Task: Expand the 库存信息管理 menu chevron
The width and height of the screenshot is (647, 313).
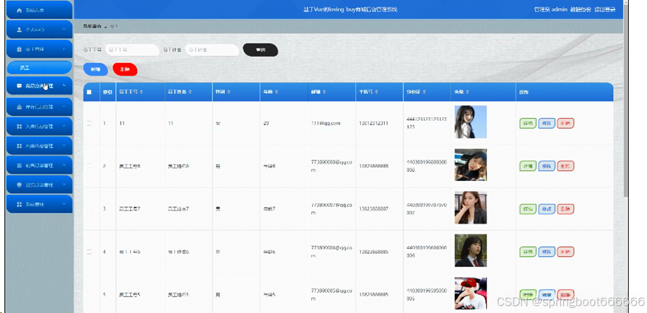Action: point(64,107)
